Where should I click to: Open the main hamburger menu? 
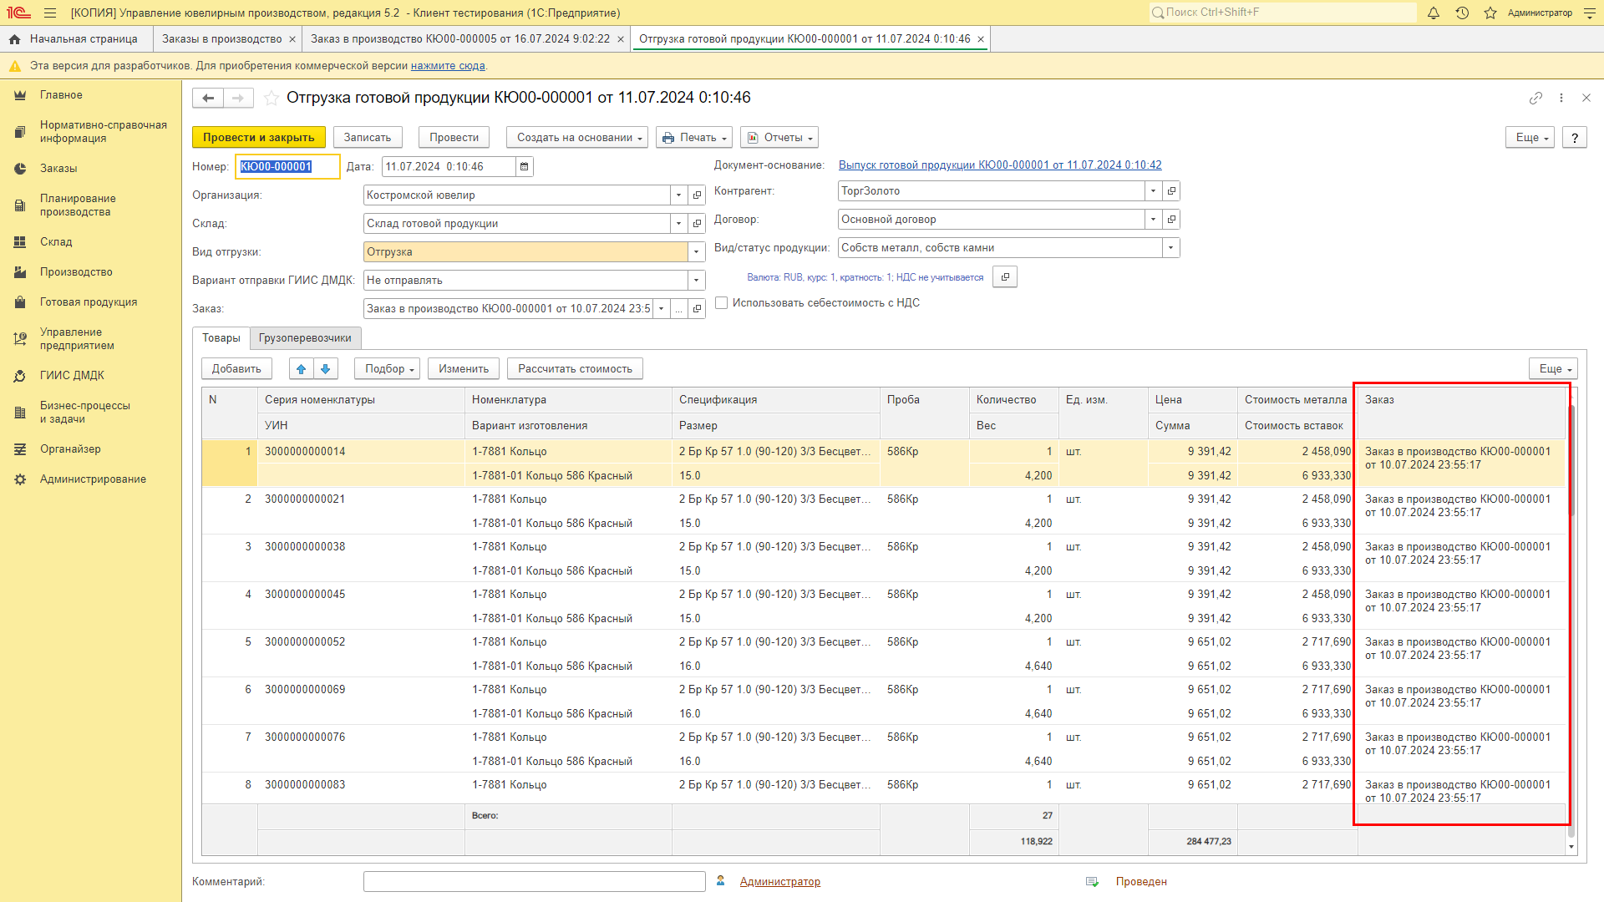(x=50, y=13)
